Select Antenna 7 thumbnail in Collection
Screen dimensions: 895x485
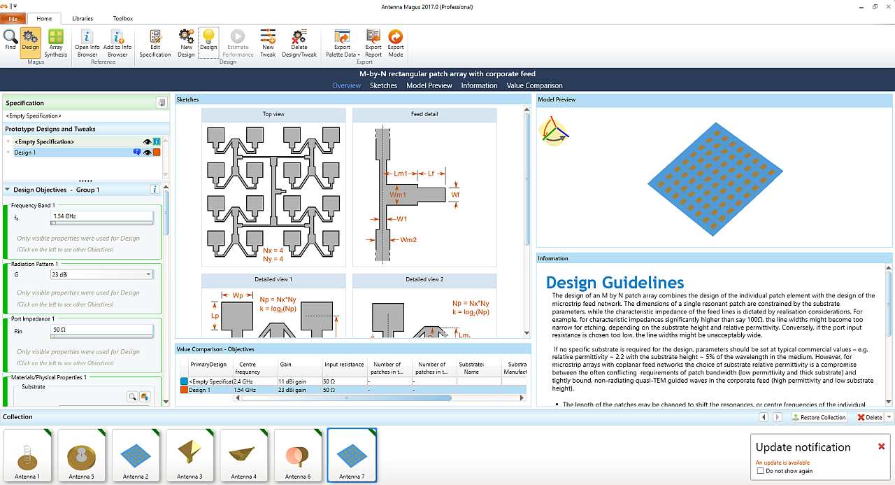click(352, 456)
